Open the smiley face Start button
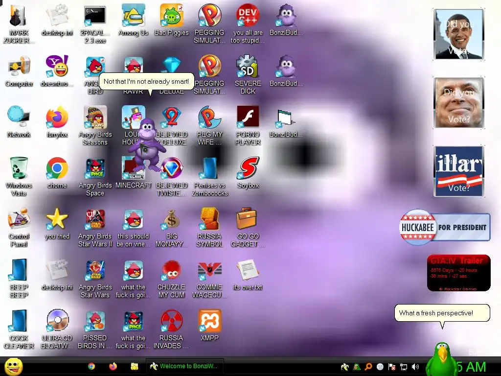This screenshot has height=376, width=501. tap(13, 367)
